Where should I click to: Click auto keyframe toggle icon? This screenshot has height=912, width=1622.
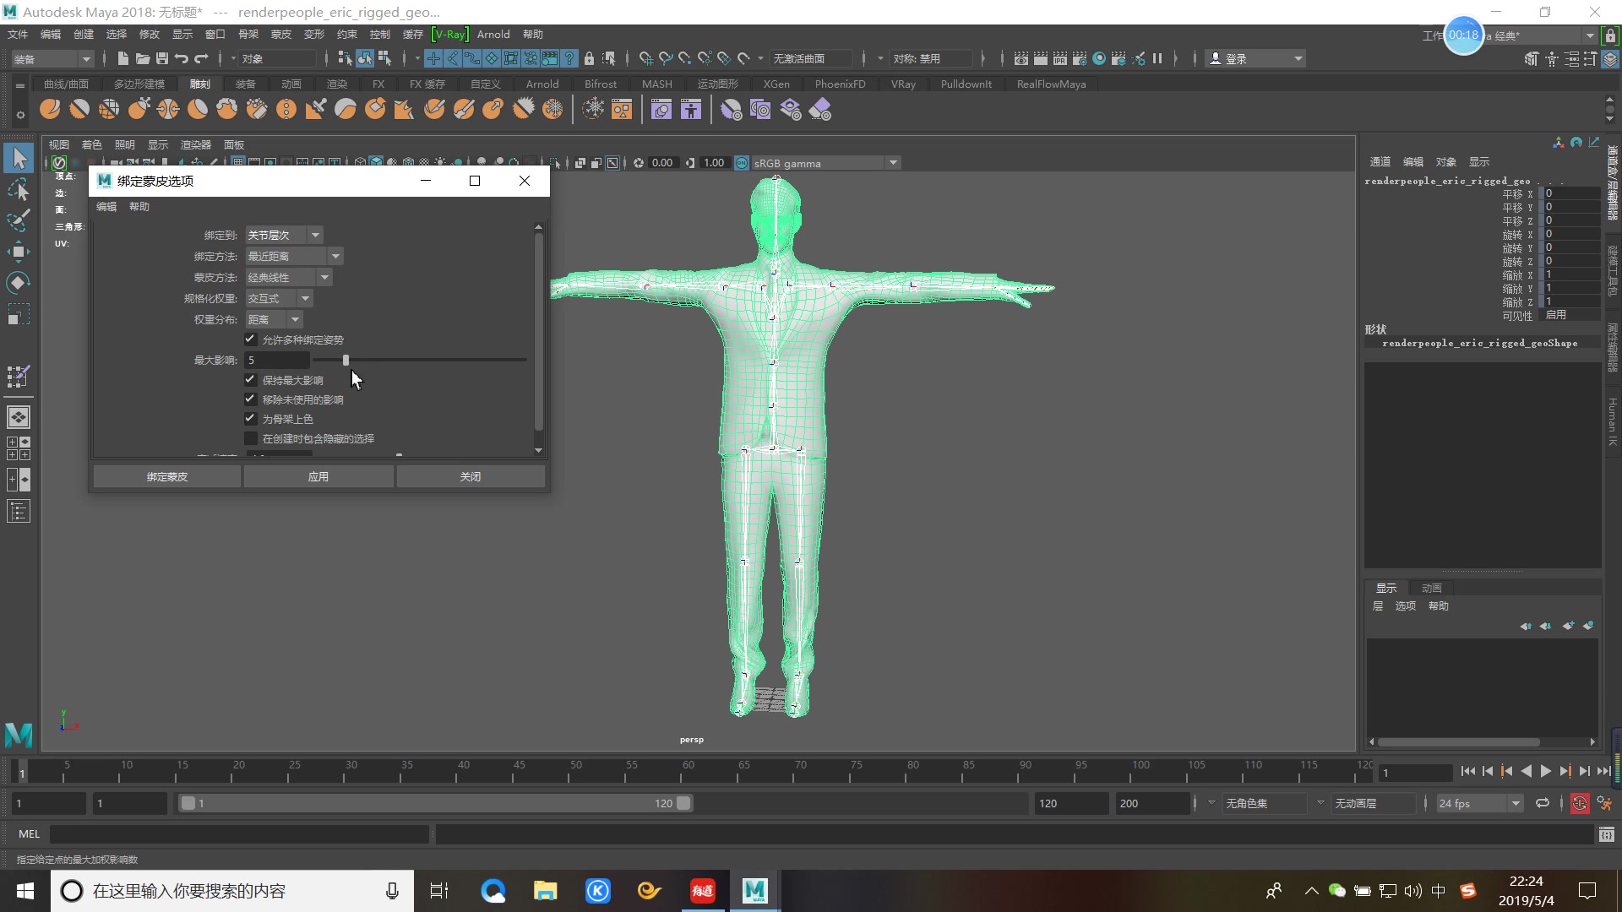1579,803
